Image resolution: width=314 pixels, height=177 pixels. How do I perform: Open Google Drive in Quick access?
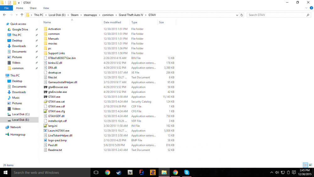pyautogui.click(x=20, y=29)
